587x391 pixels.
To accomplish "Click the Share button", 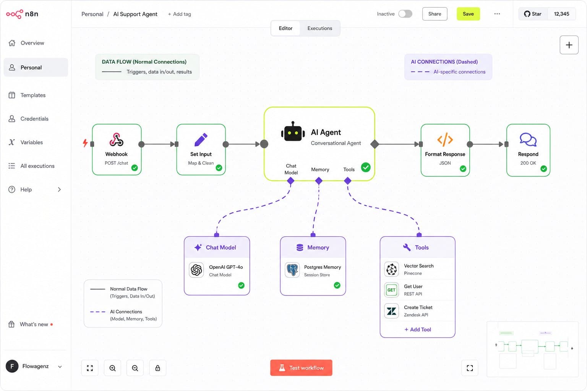I will [435, 14].
